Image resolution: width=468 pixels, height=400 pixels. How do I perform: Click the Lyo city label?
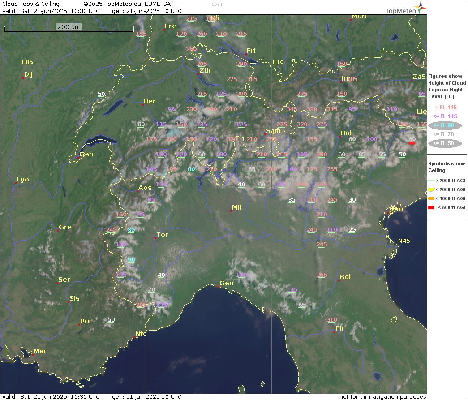coord(23,179)
